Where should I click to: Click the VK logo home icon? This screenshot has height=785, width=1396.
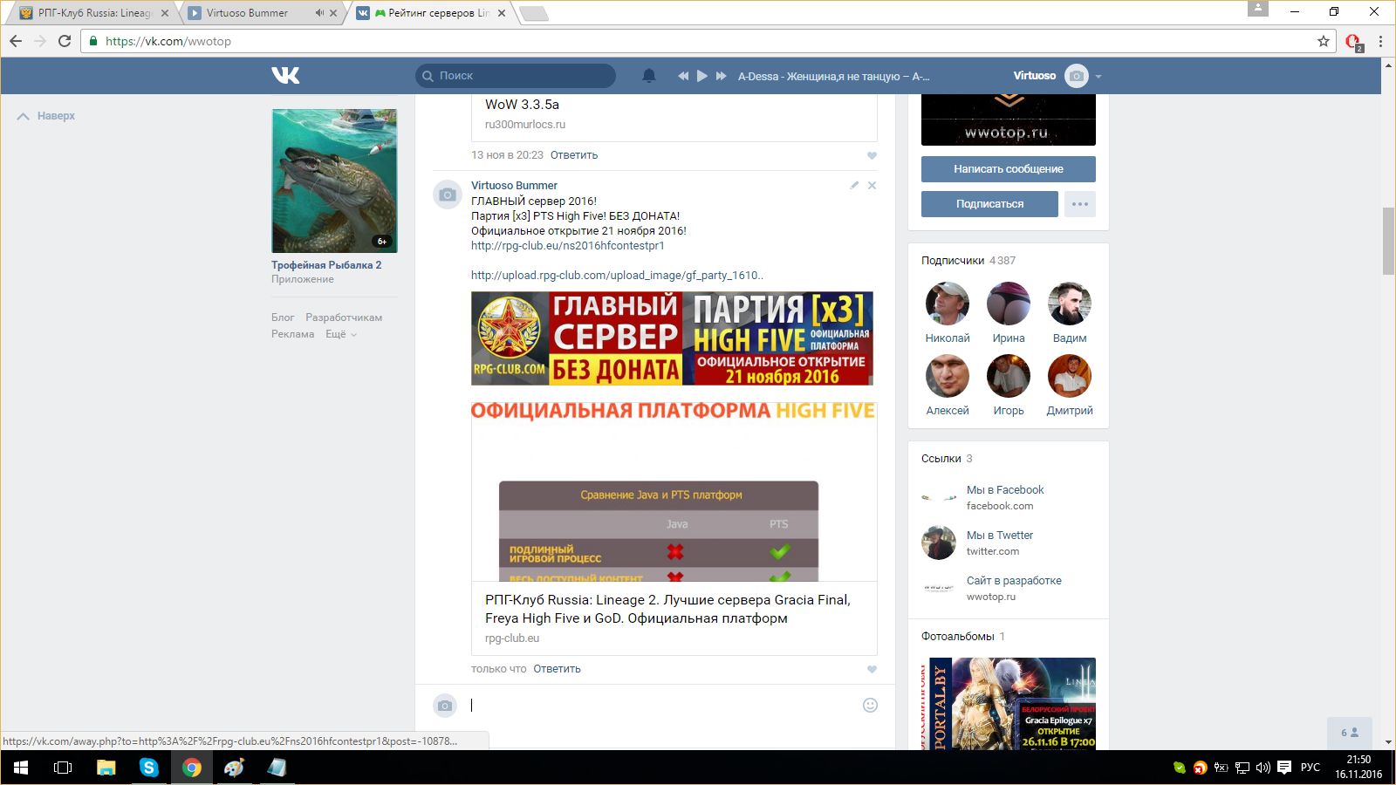pyautogui.click(x=285, y=76)
